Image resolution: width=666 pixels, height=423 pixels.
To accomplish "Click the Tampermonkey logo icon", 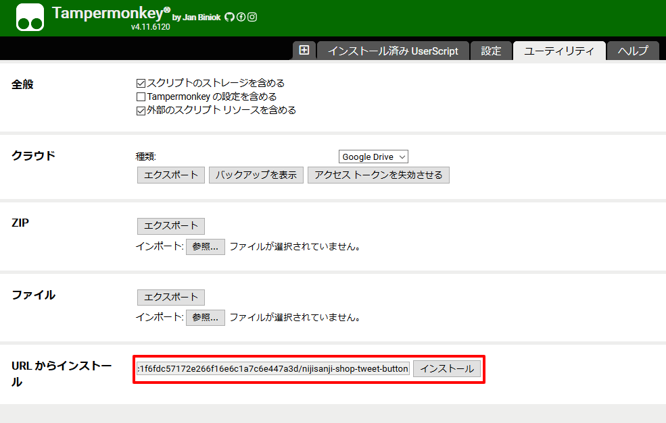I will click(30, 18).
